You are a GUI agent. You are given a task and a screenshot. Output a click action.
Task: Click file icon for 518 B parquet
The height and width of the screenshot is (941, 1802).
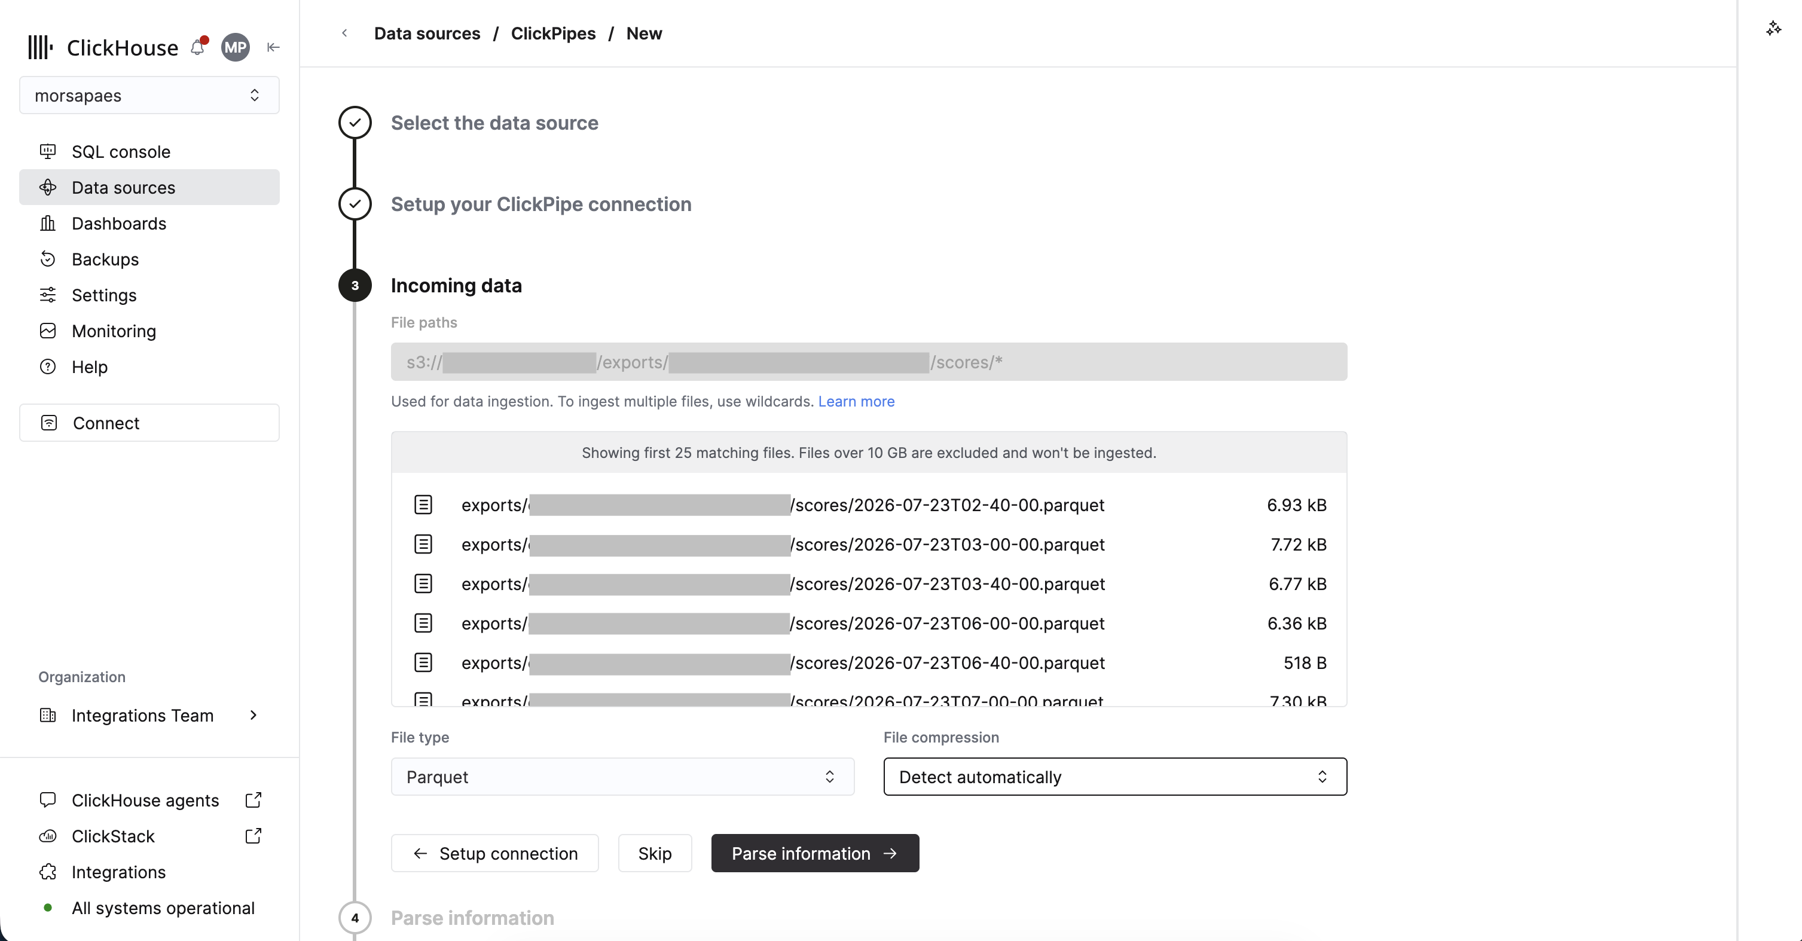pyautogui.click(x=423, y=662)
